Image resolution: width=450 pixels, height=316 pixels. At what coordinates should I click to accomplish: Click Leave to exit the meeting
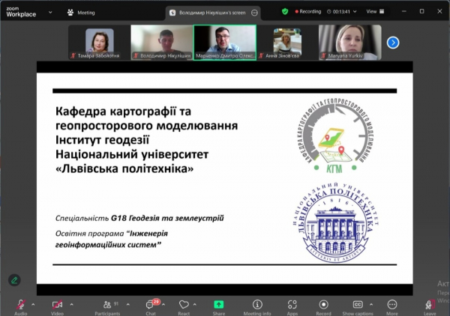(430, 305)
